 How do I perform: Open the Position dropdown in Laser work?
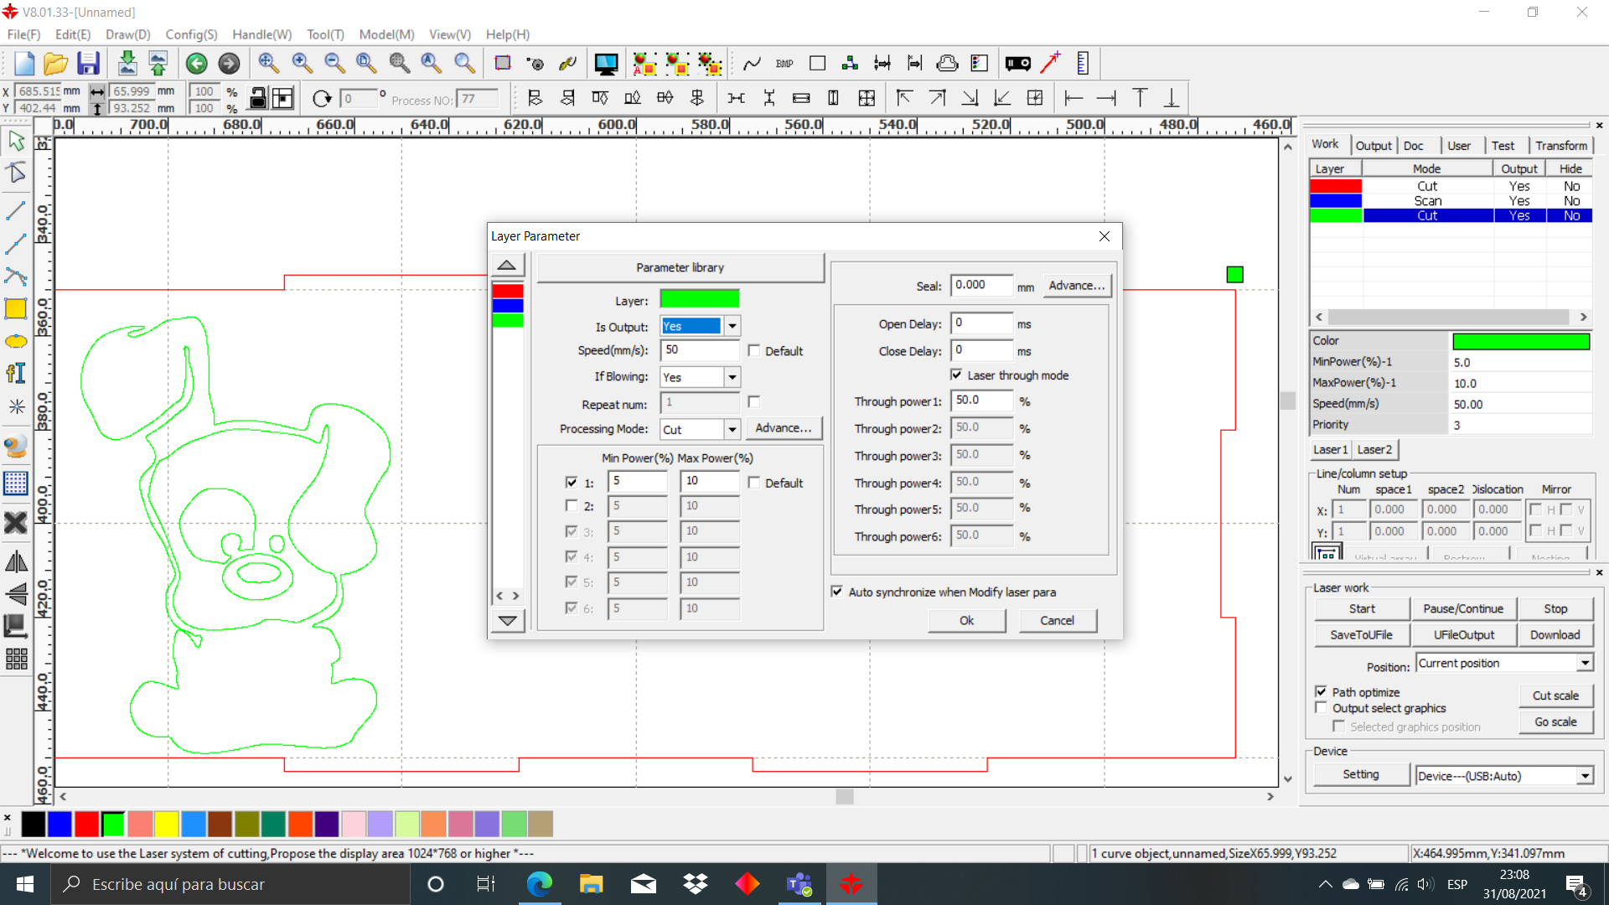coord(1585,663)
